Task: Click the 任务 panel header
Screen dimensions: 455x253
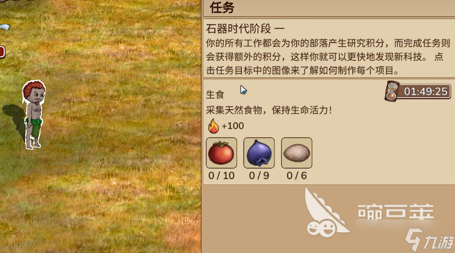Action: (x=222, y=8)
